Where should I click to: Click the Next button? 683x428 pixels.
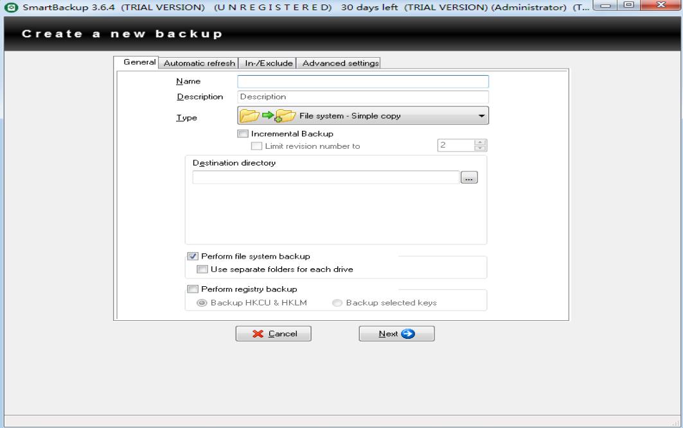click(x=396, y=334)
